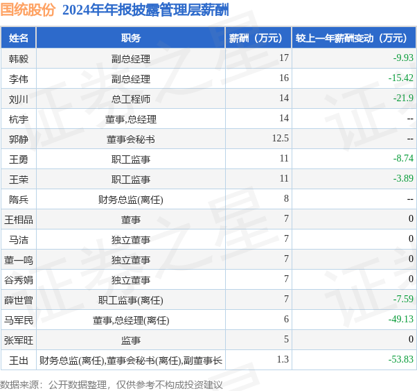Click the change value -49.13

coord(401,319)
